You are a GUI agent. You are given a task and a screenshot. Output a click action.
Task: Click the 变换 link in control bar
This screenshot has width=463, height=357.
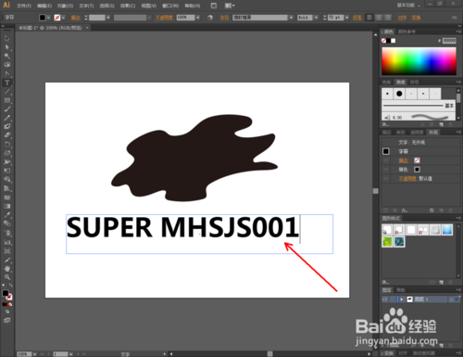[x=416, y=18]
